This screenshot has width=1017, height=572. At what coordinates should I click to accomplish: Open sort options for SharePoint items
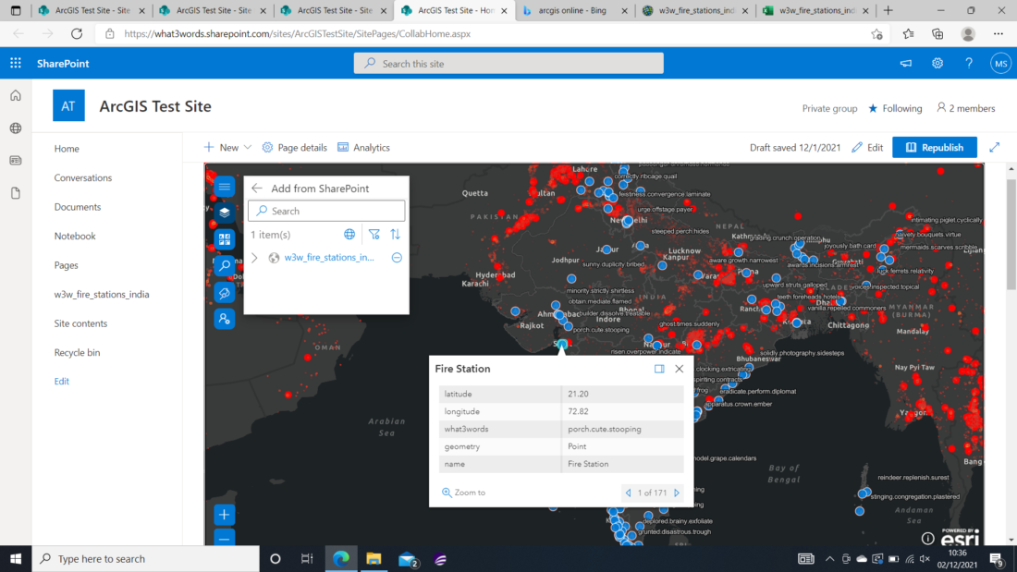tap(396, 235)
